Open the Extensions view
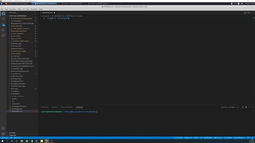This screenshot has width=255, height=143. (3, 35)
